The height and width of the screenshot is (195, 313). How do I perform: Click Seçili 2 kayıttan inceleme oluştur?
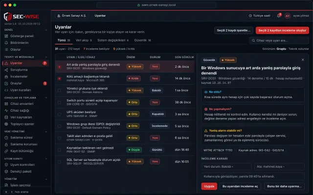282,30
